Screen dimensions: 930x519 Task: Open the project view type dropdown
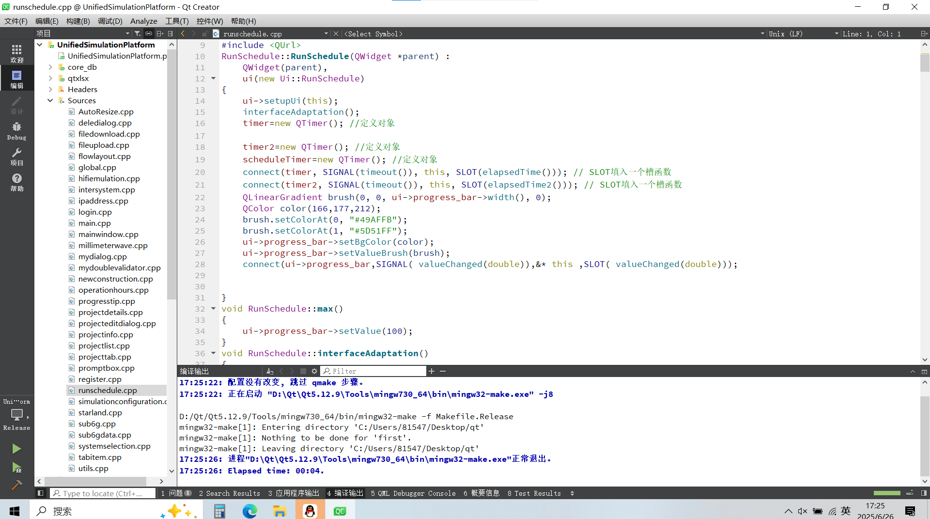(83, 33)
